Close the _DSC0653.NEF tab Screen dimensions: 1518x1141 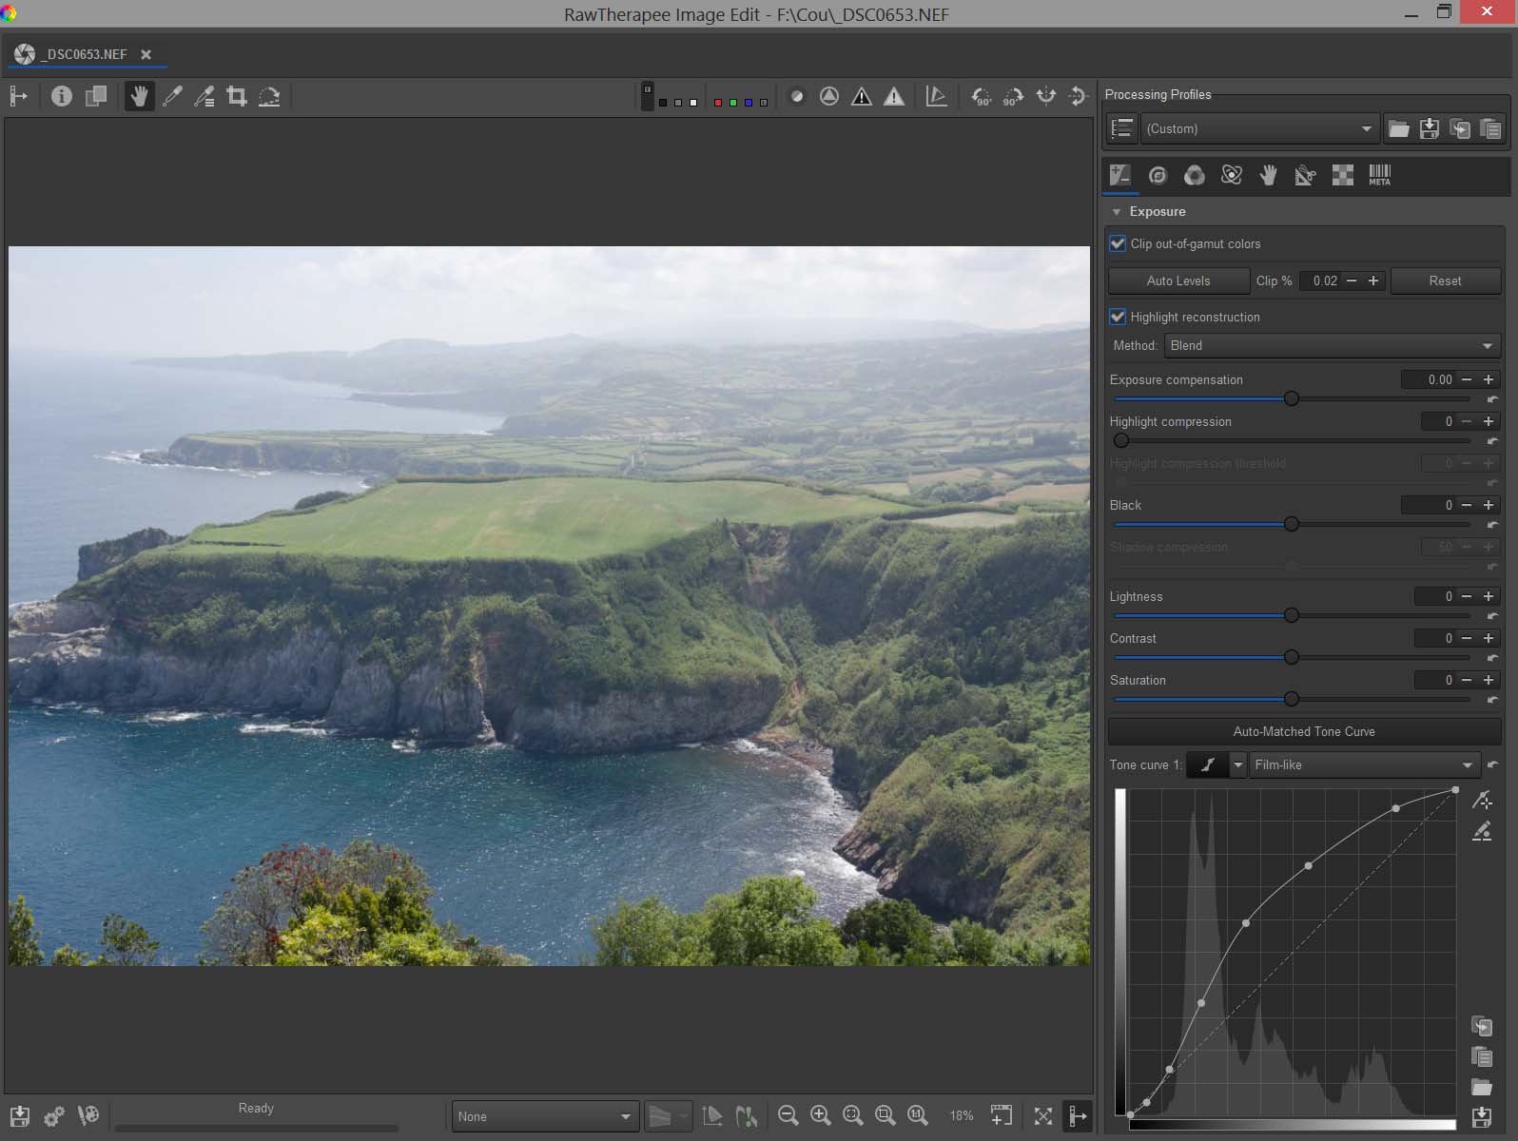coord(146,54)
